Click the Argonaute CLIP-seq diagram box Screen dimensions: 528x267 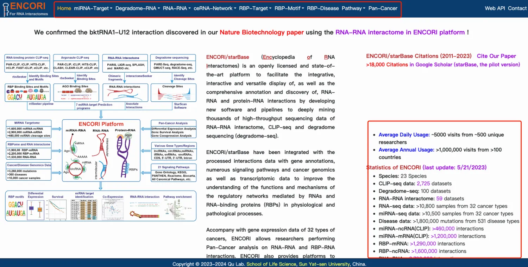tap(76, 63)
